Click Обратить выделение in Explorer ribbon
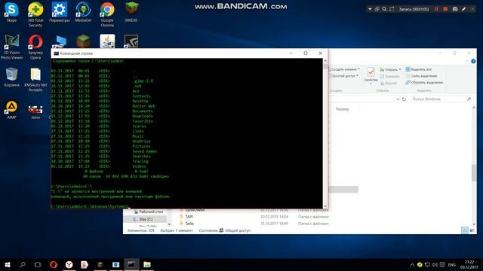 click(424, 82)
